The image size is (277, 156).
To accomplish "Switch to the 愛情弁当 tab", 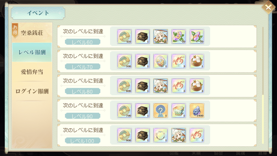I will [32, 72].
